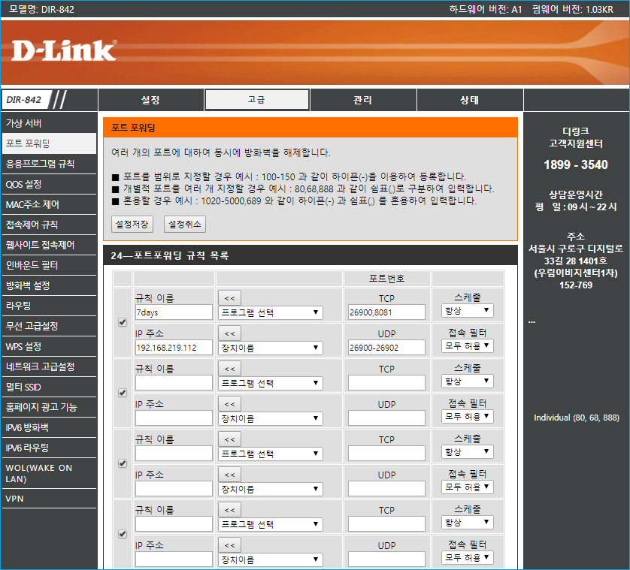Click the << button beside IP 192.168.219.112
The height and width of the screenshot is (570, 630).
(229, 333)
